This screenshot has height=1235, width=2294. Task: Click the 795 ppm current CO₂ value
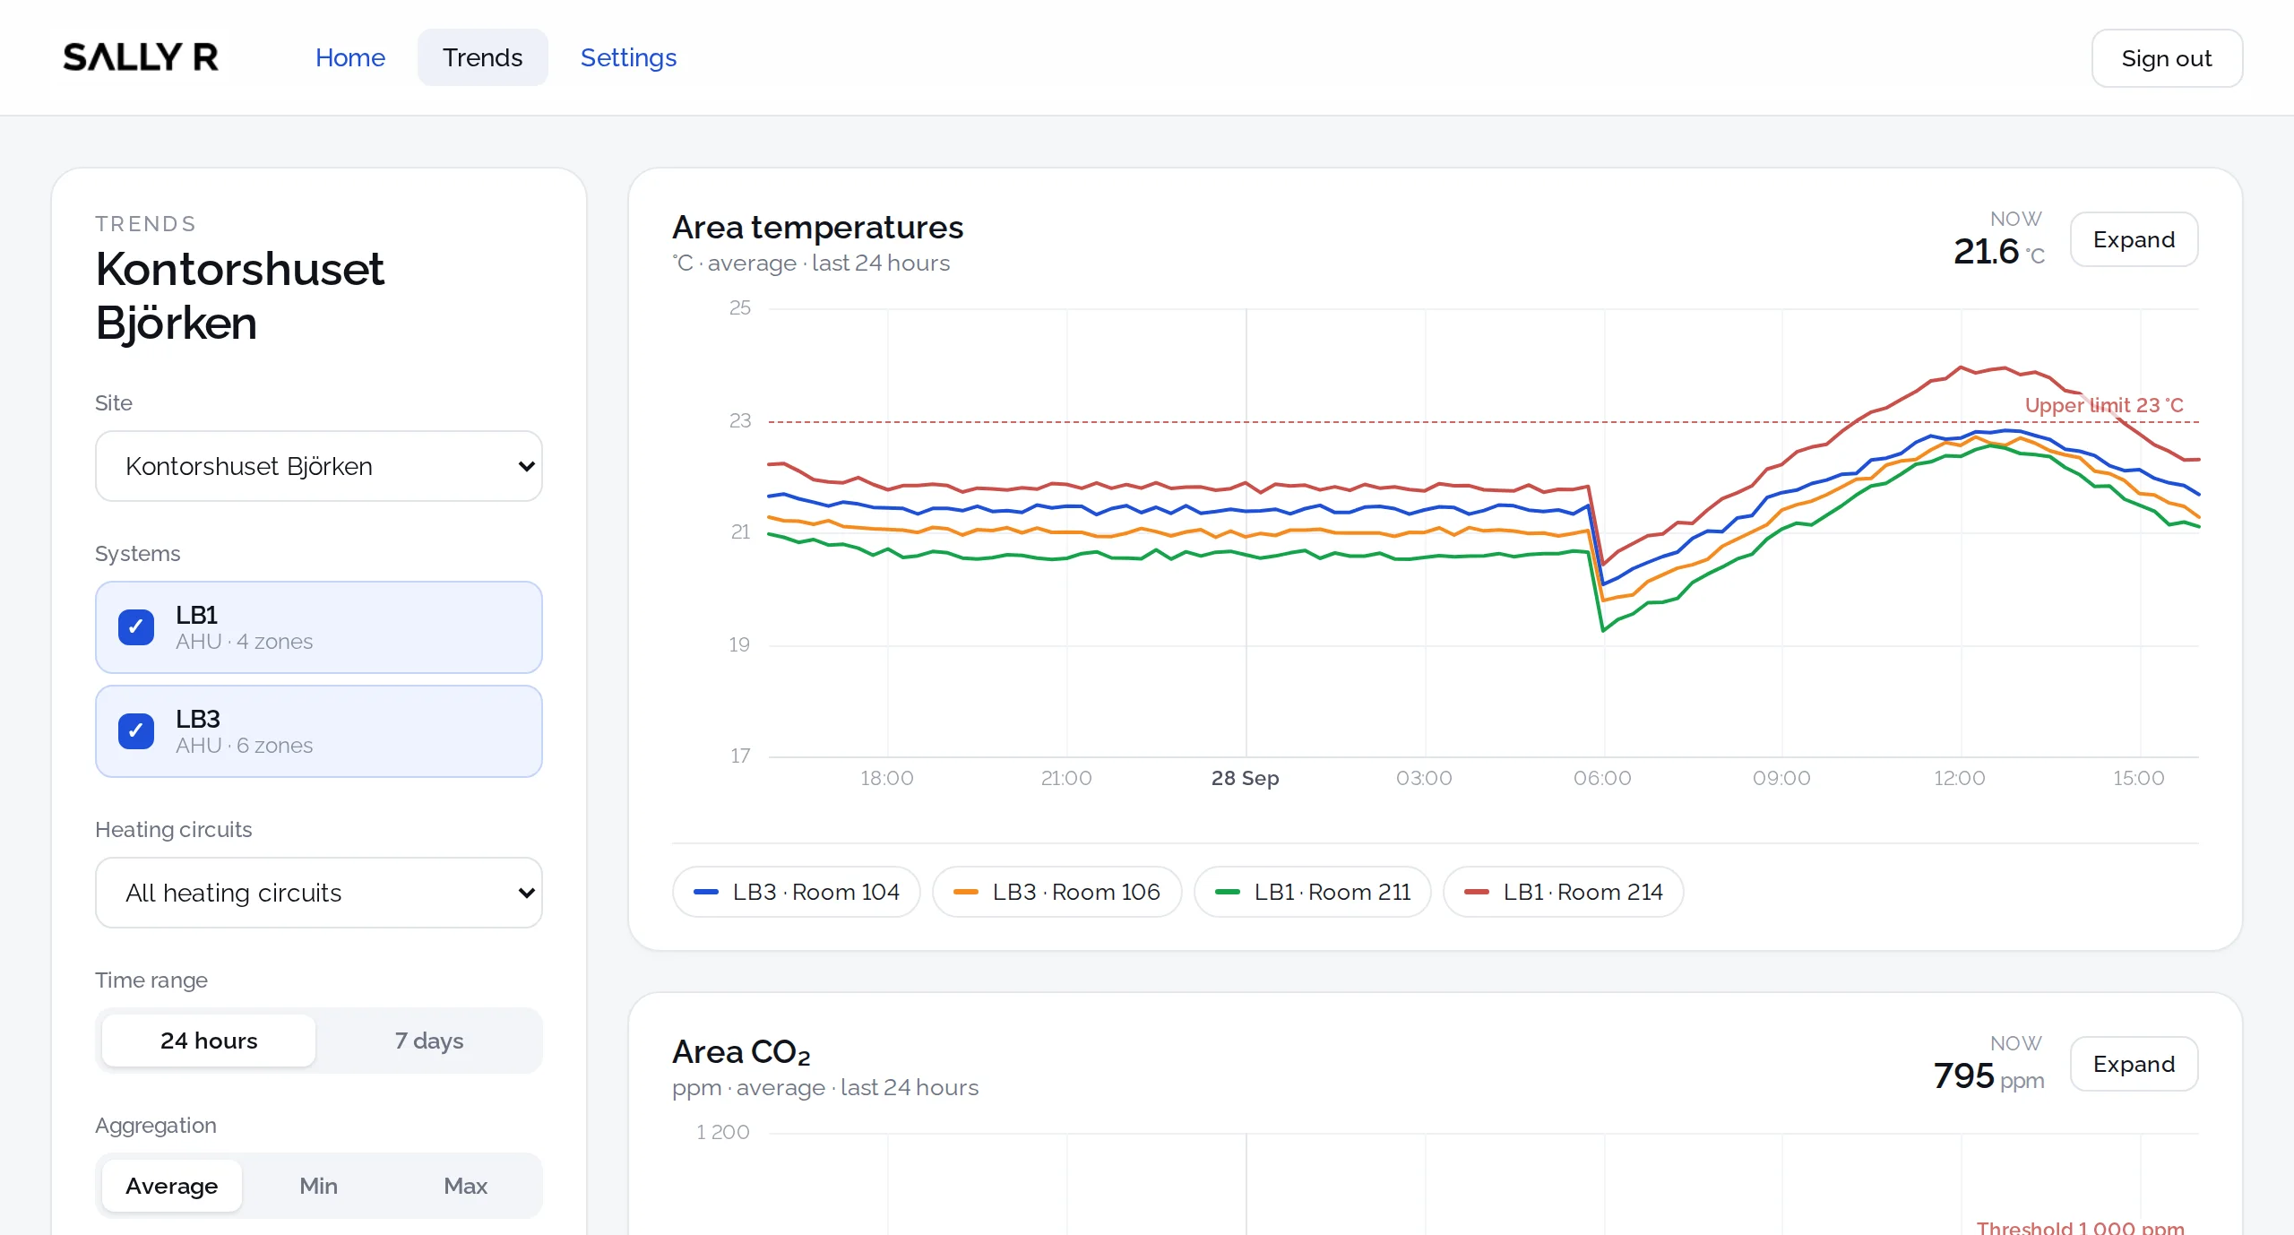(x=1989, y=1076)
